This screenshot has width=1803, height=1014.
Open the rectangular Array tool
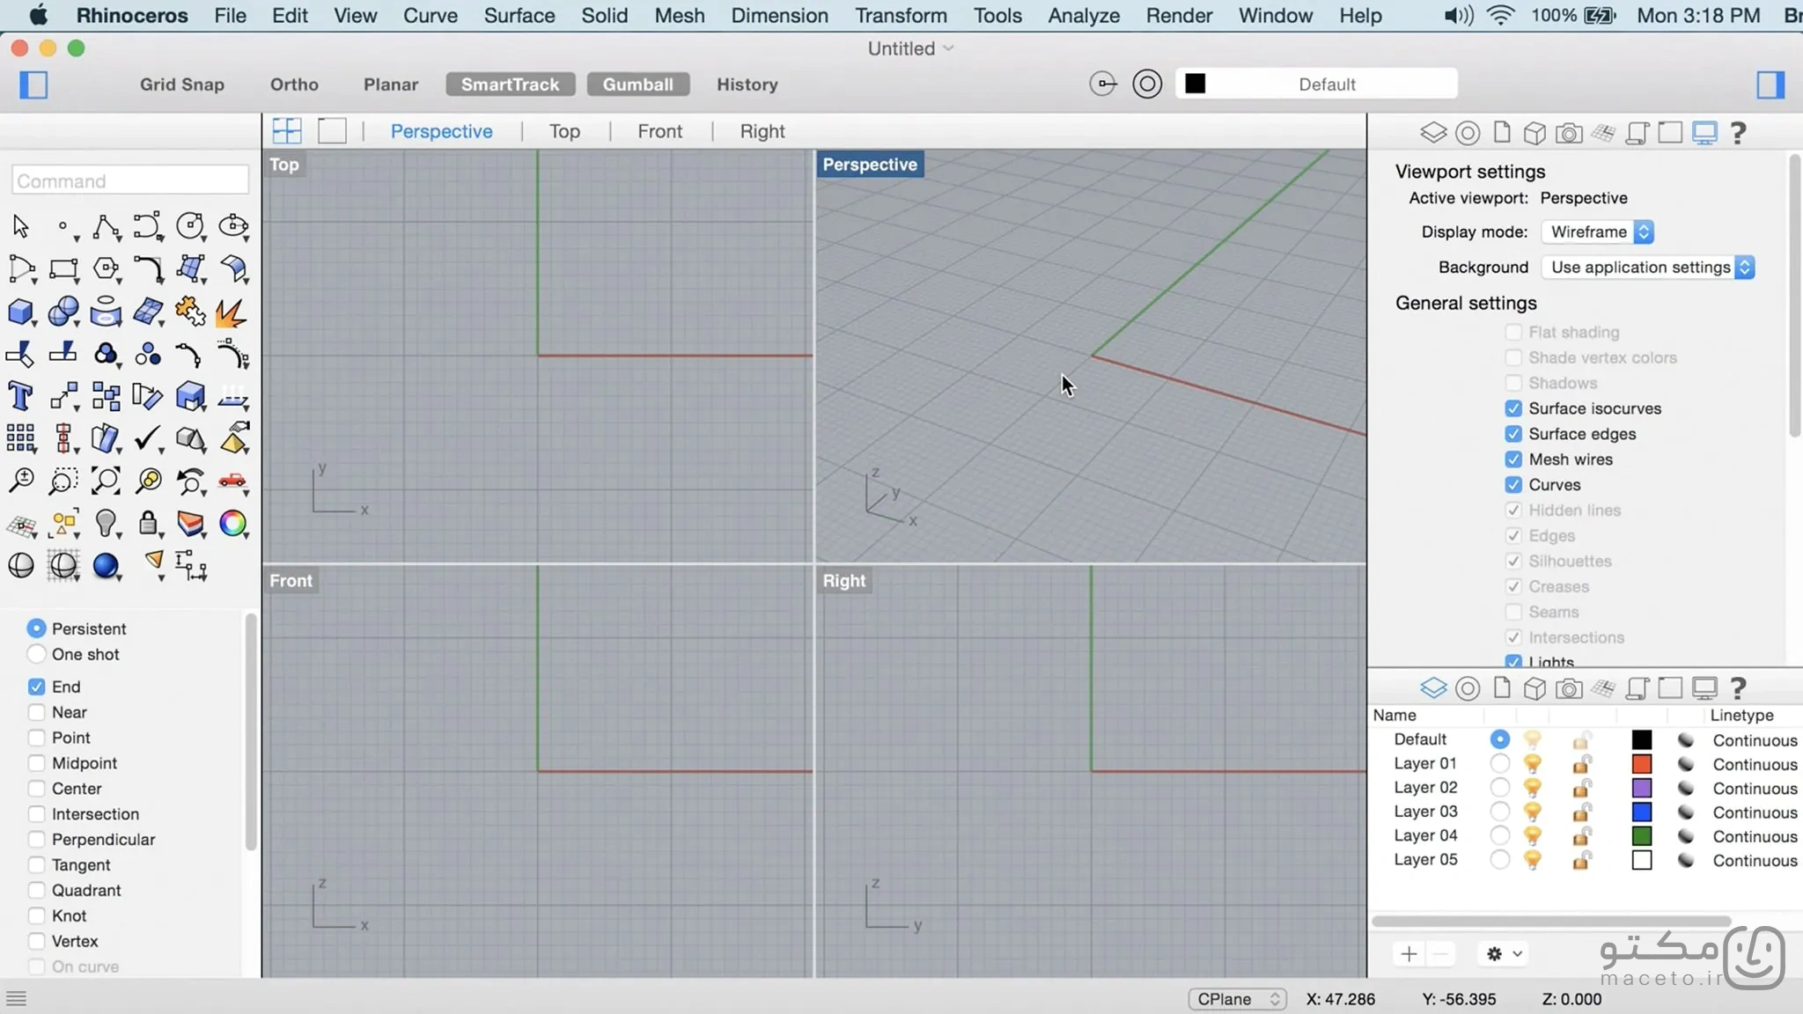tap(20, 437)
